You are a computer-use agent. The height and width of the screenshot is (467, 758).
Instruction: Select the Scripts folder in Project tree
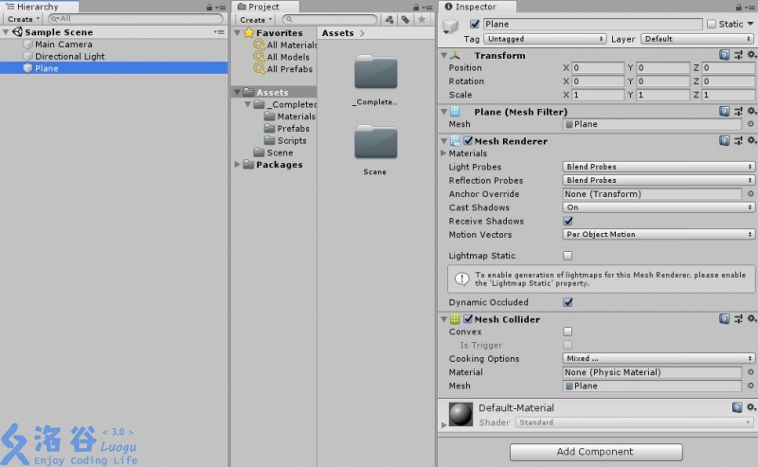[292, 141]
